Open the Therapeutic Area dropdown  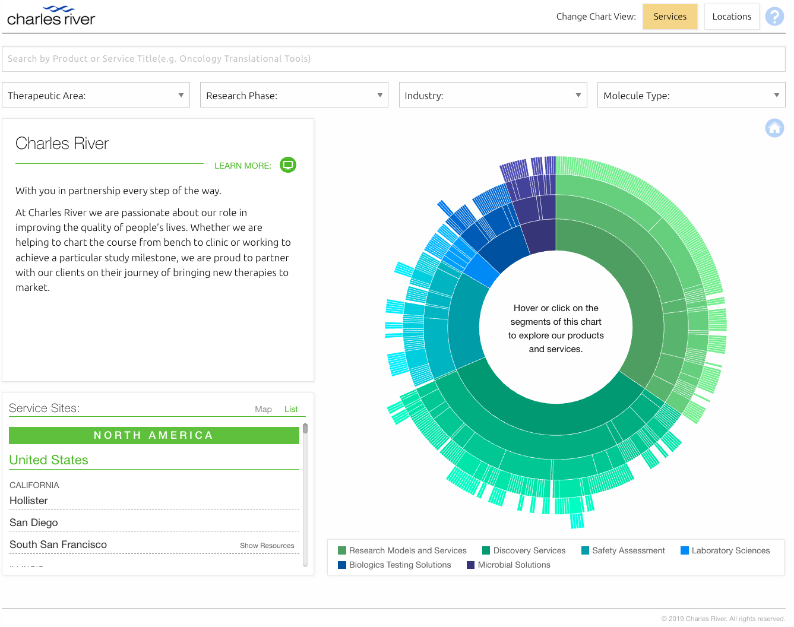click(96, 95)
